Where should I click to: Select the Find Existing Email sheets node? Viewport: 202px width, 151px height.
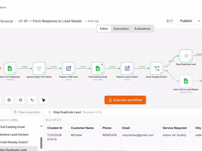pyautogui.click(x=98, y=68)
